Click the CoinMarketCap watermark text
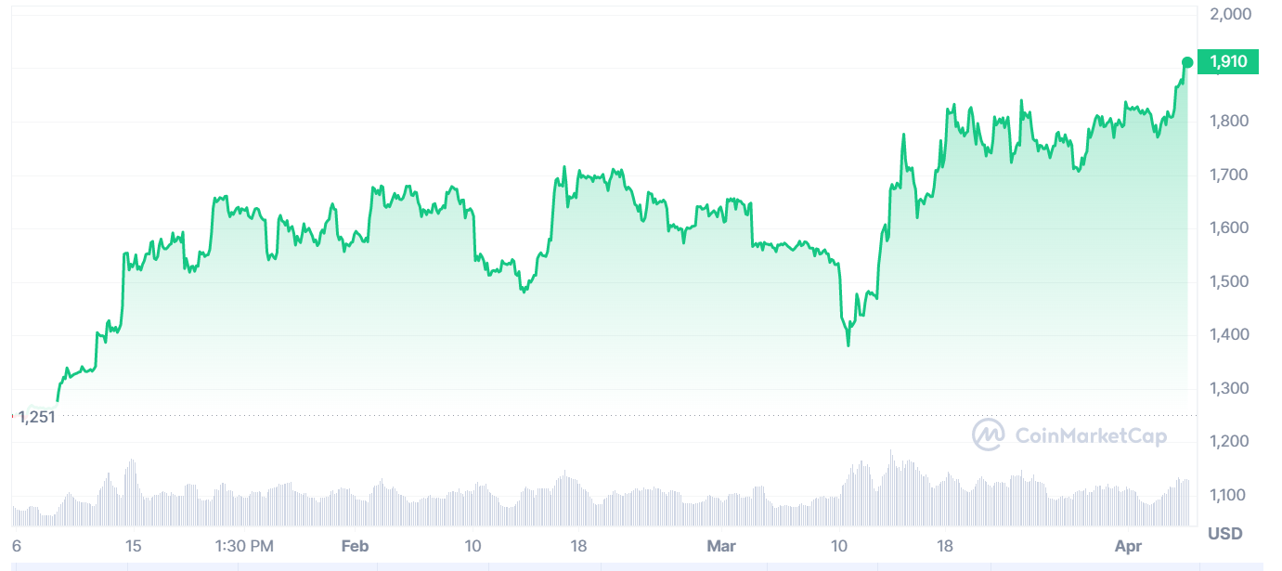 [x=1091, y=435]
